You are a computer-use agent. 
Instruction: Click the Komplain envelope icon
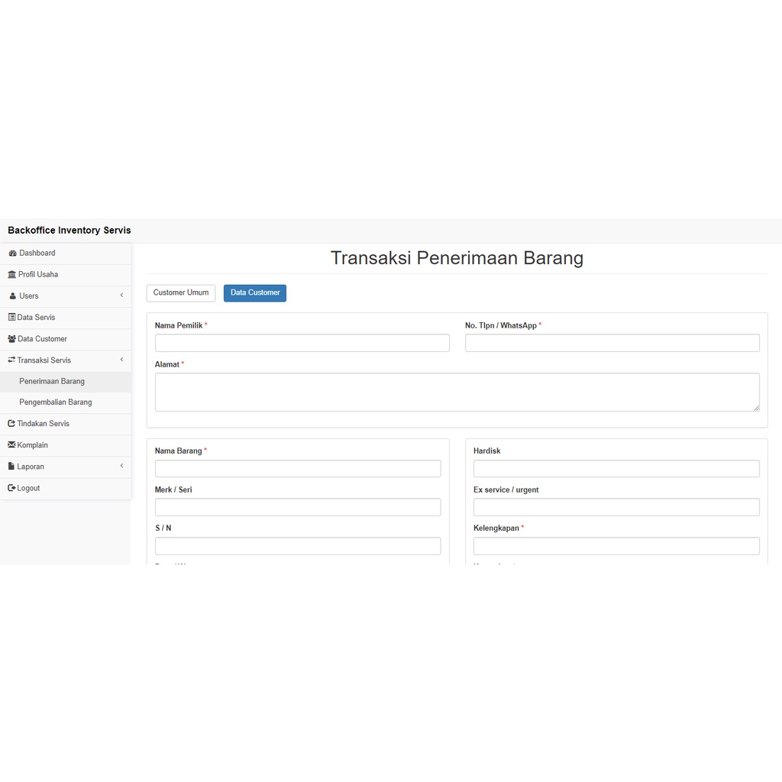click(11, 445)
